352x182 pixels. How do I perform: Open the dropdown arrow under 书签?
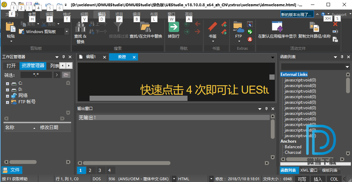coord(213,41)
